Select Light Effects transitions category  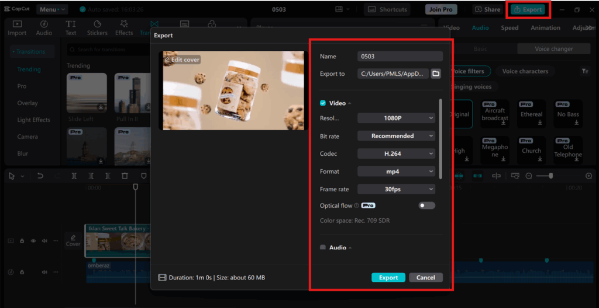pos(33,120)
